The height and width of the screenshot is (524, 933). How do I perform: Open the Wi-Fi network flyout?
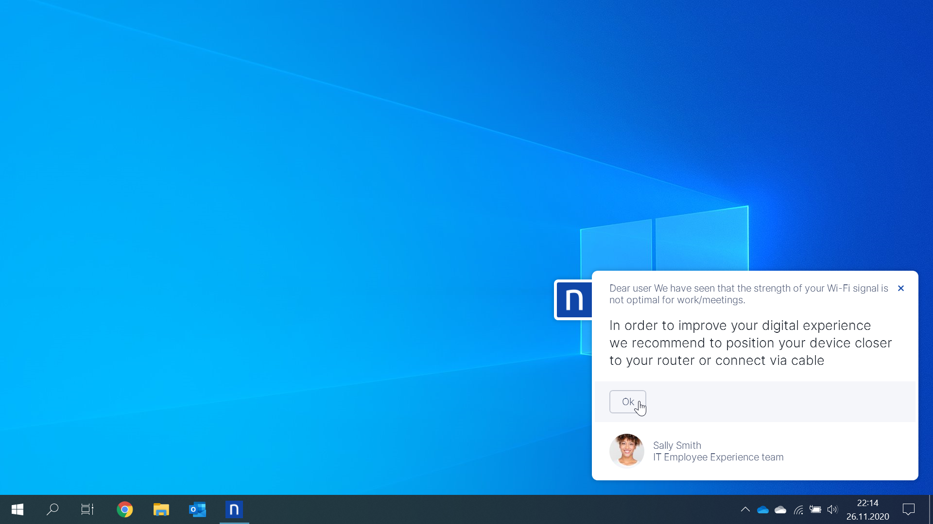(798, 509)
